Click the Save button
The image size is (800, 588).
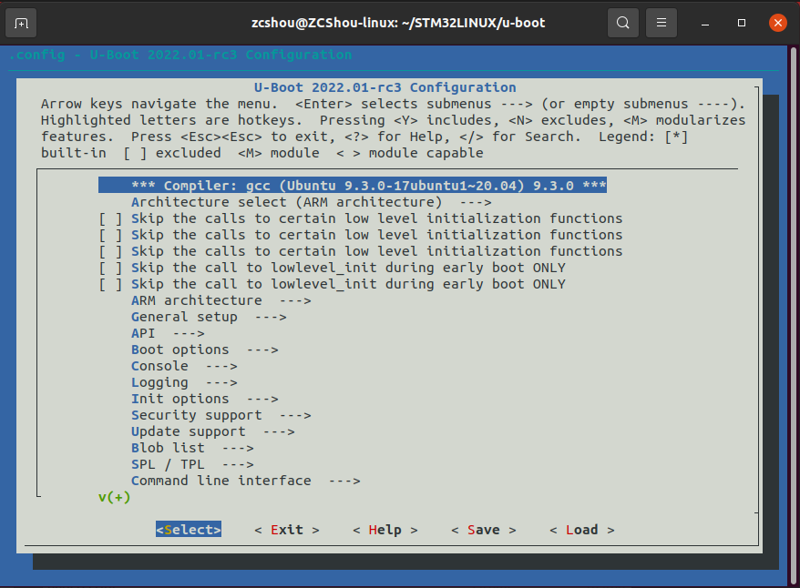pyautogui.click(x=484, y=530)
